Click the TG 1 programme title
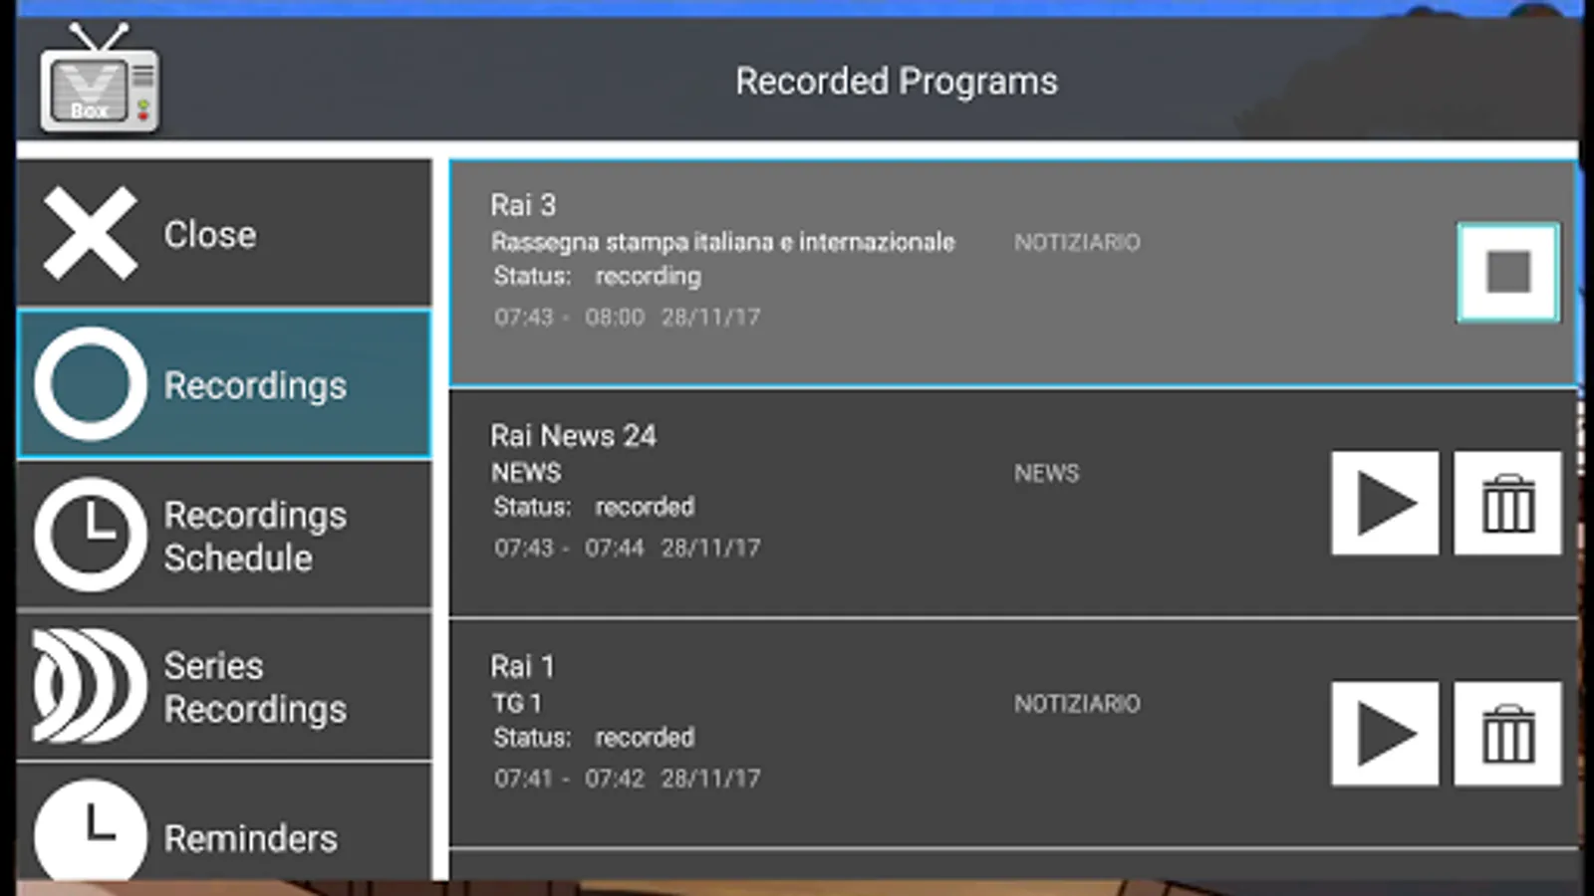Viewport: 1594px width, 896px height. point(517,703)
